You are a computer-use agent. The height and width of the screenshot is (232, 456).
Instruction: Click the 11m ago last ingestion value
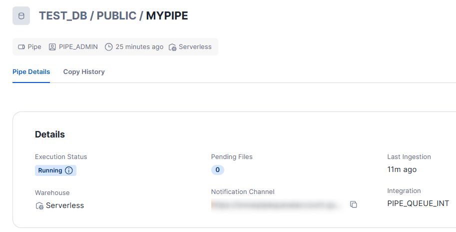402,169
